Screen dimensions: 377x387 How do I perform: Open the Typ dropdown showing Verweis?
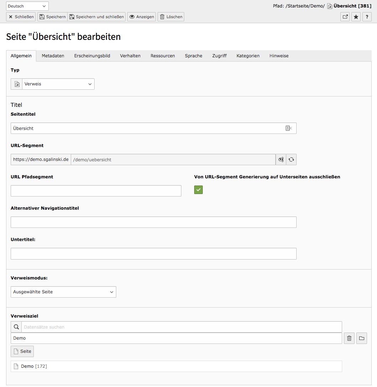pyautogui.click(x=58, y=84)
